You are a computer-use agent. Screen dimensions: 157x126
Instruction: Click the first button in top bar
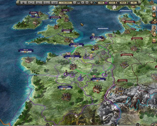[24, 3]
